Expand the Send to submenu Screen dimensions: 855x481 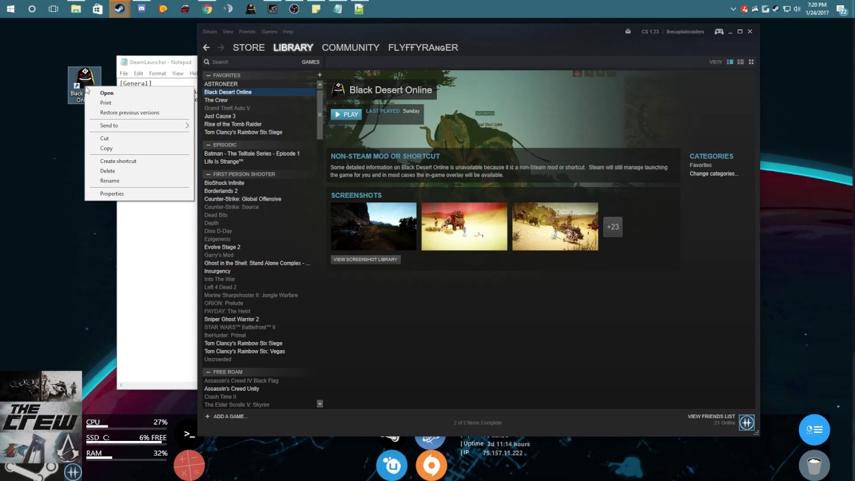[139, 126]
